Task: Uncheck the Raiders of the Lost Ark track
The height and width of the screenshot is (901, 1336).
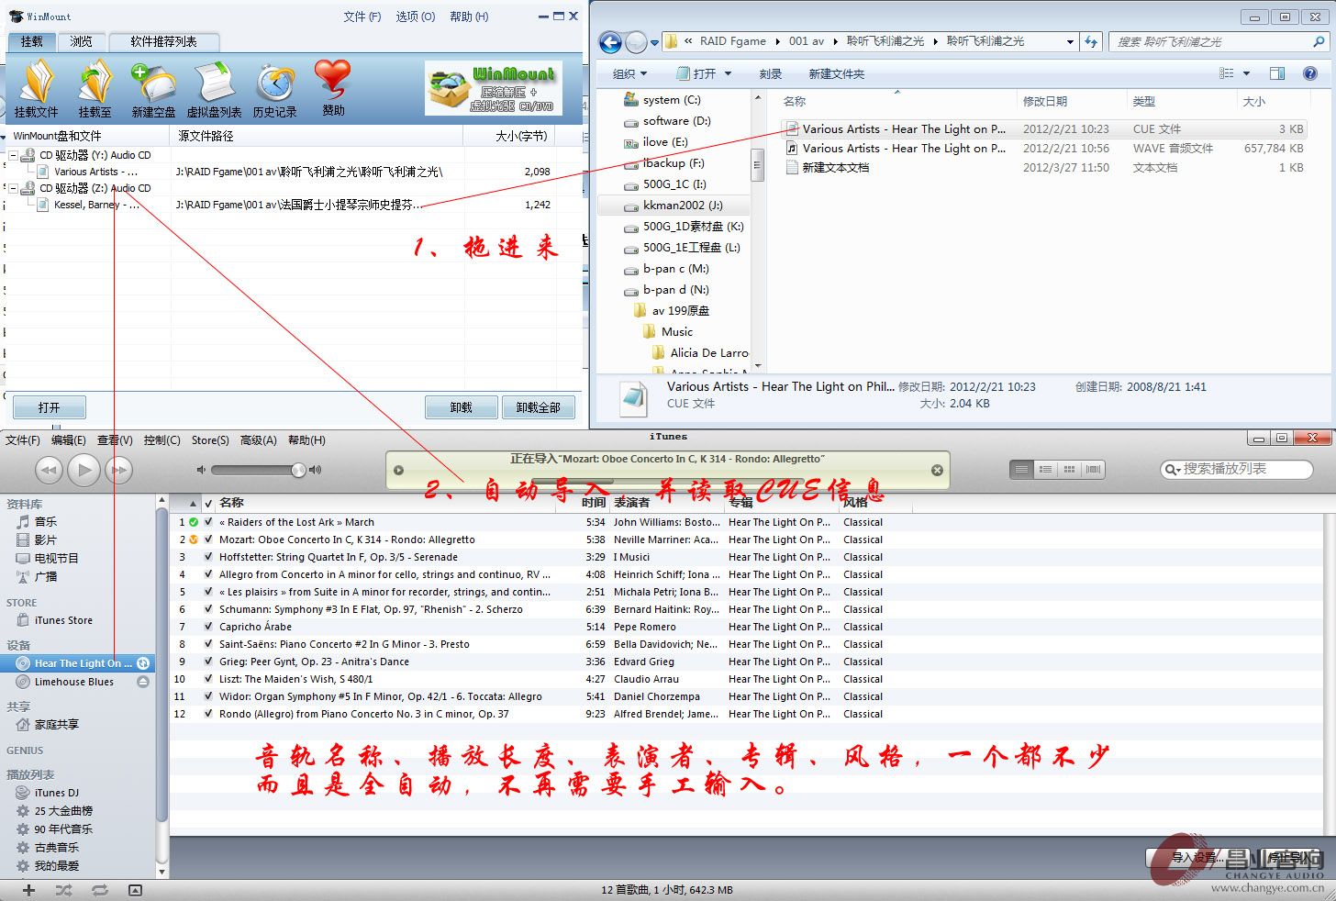Action: [209, 522]
